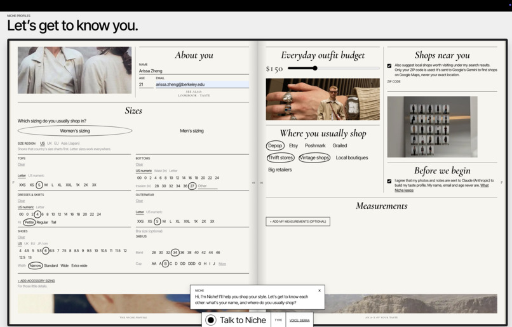Select Etsy shop option

click(293, 145)
